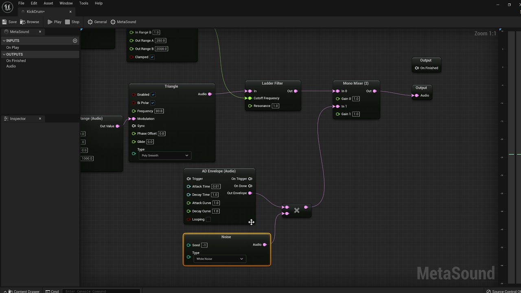Edit Triangle Frequency value 80.0
The height and width of the screenshot is (293, 521).
point(159,111)
